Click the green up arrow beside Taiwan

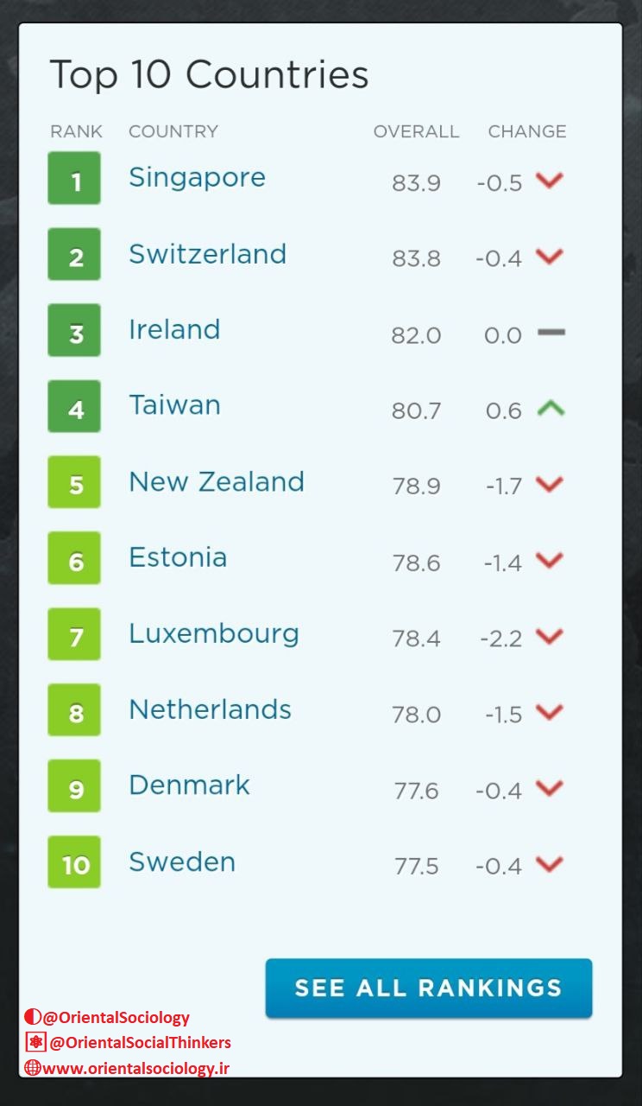click(x=550, y=408)
